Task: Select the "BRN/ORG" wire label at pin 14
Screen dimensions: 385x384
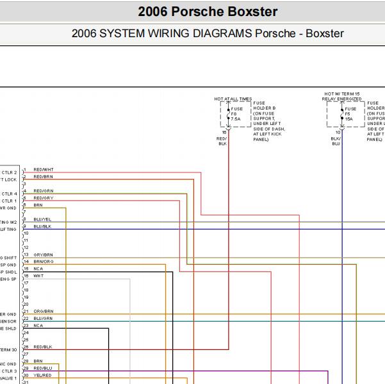Action: pyautogui.click(x=44, y=262)
